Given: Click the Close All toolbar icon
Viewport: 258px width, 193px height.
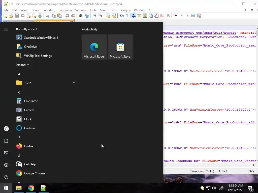Looking at the screenshot, I should pos(34,16).
